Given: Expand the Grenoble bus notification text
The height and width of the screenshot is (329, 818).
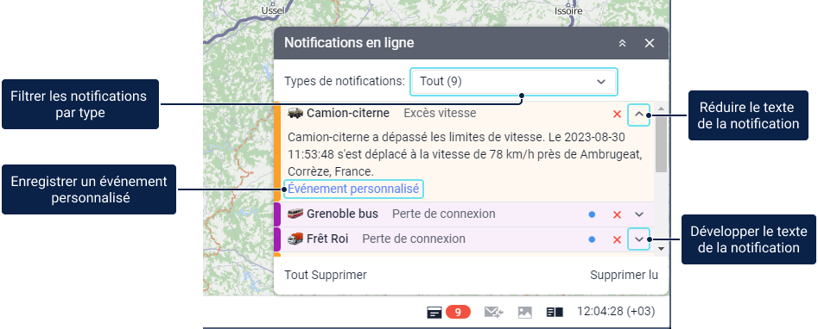Looking at the screenshot, I should click(x=639, y=214).
